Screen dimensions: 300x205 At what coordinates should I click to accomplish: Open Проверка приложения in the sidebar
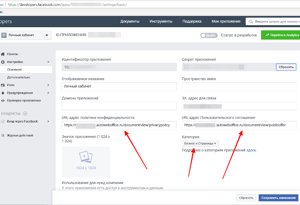click(x=24, y=100)
